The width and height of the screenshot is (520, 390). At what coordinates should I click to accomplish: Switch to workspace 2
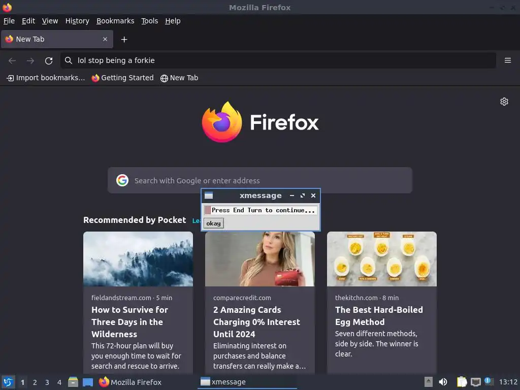35,382
